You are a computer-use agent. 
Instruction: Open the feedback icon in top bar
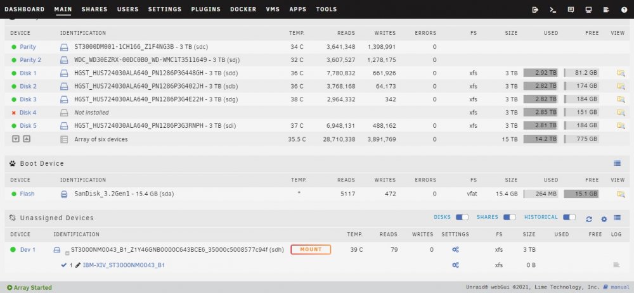(x=571, y=9)
